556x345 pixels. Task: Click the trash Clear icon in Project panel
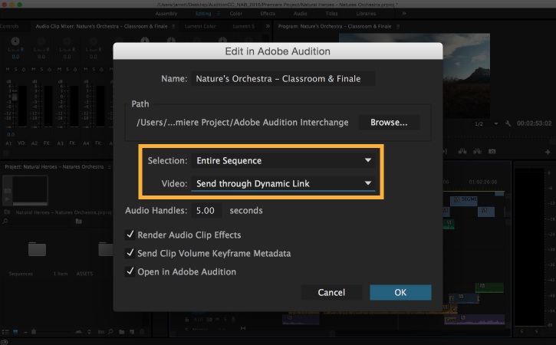tap(142, 332)
